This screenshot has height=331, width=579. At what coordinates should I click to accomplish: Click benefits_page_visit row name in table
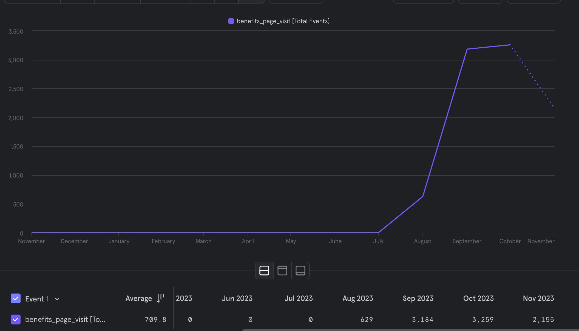pos(65,320)
